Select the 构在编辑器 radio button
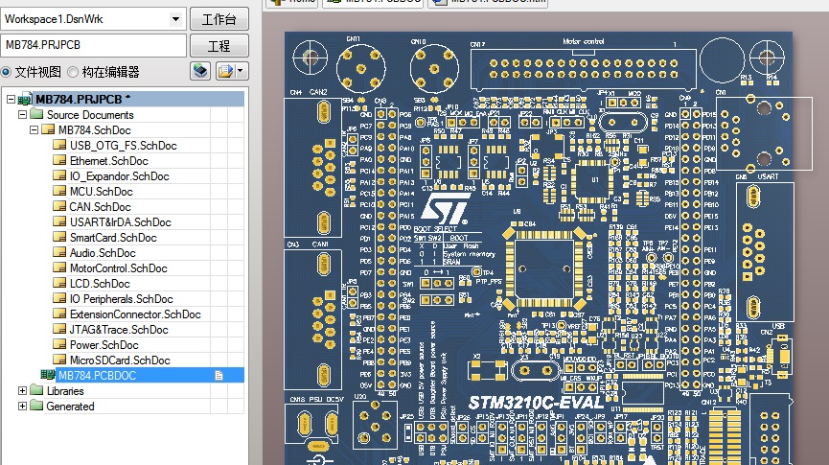Screen dimensions: 829x465 73,72
